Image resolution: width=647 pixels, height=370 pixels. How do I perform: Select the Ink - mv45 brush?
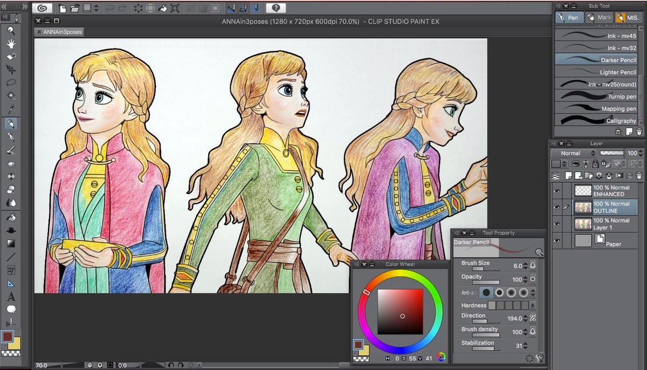[x=597, y=36]
